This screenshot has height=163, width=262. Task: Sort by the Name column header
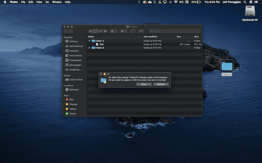pyautogui.click(x=115, y=36)
